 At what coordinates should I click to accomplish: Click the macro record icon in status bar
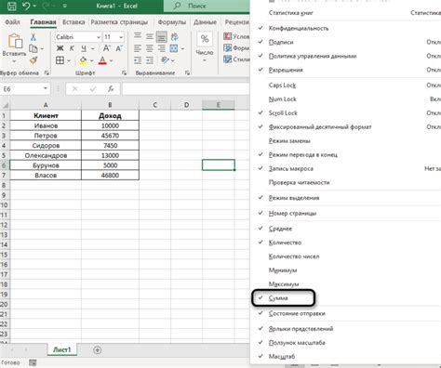click(x=33, y=362)
